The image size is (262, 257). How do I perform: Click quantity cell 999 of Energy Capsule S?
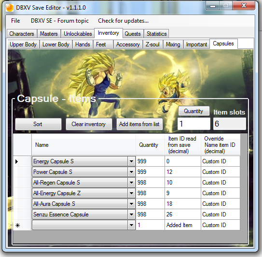150,161
